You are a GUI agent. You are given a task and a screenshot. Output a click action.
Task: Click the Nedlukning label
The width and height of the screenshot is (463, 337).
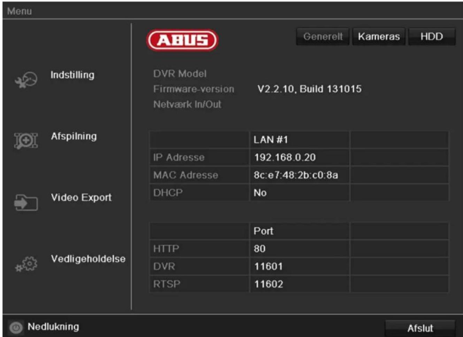point(53,327)
